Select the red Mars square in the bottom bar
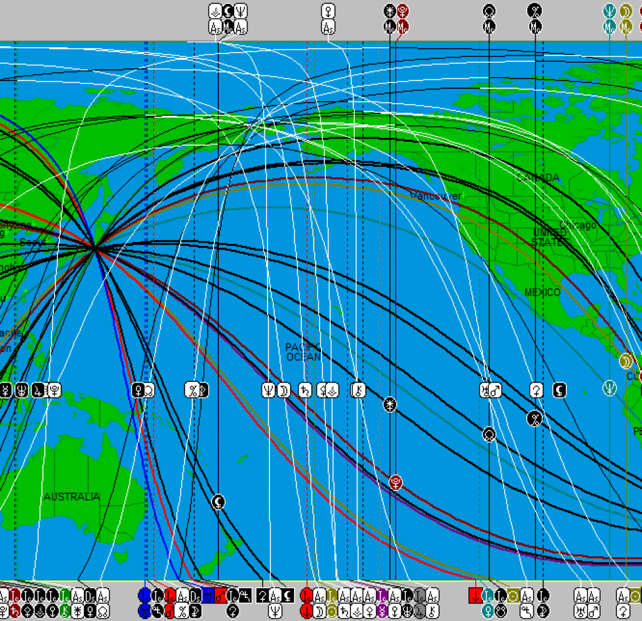Viewport: 642px width, 621px height. (220, 596)
